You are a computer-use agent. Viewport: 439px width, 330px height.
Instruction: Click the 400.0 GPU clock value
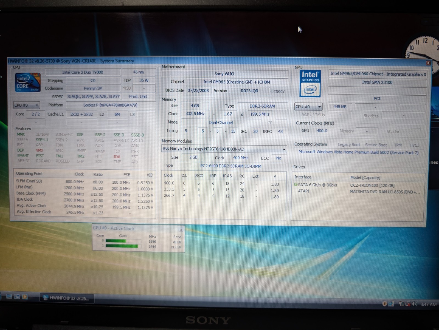tap(322, 131)
